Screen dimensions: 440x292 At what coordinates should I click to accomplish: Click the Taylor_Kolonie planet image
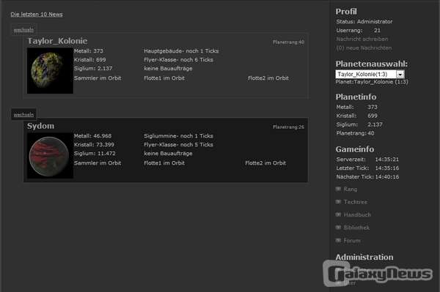coord(50,70)
